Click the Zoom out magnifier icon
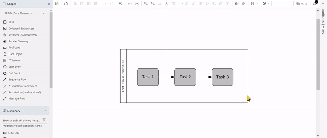 [153, 3]
